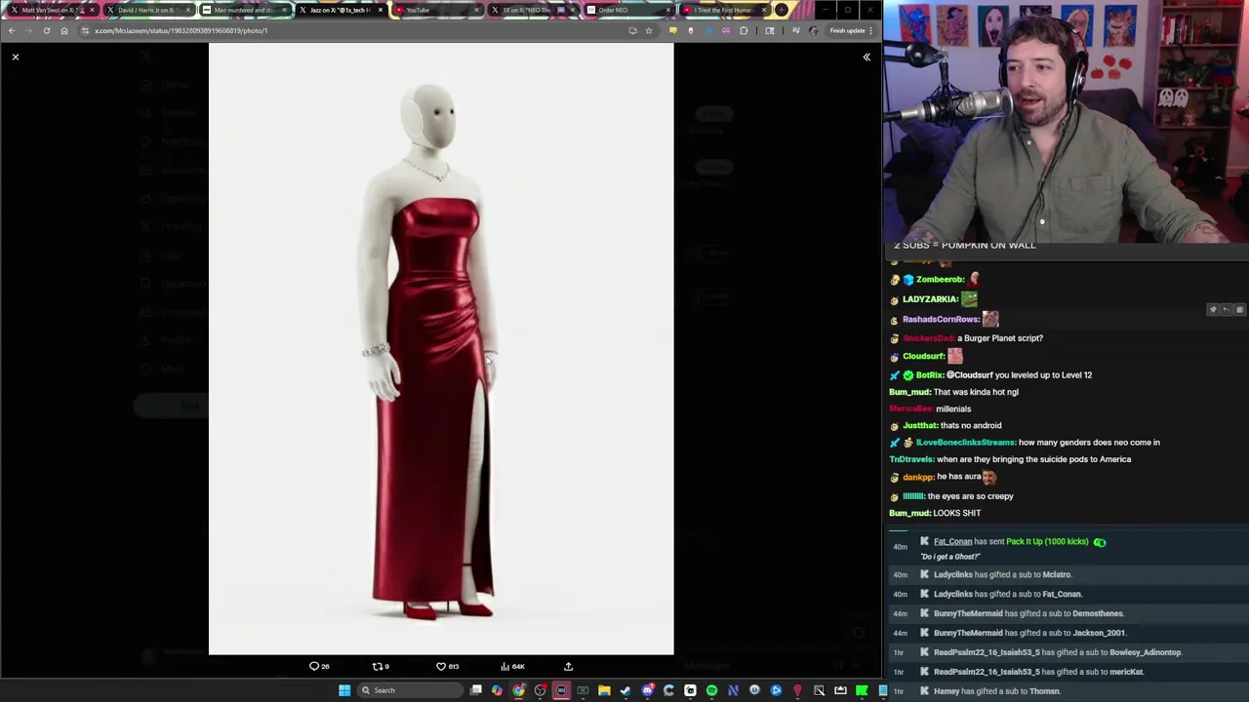Screen dimensions: 1249x702
Task: Open the Copilot taskbar icon
Action: pyautogui.click(x=497, y=690)
